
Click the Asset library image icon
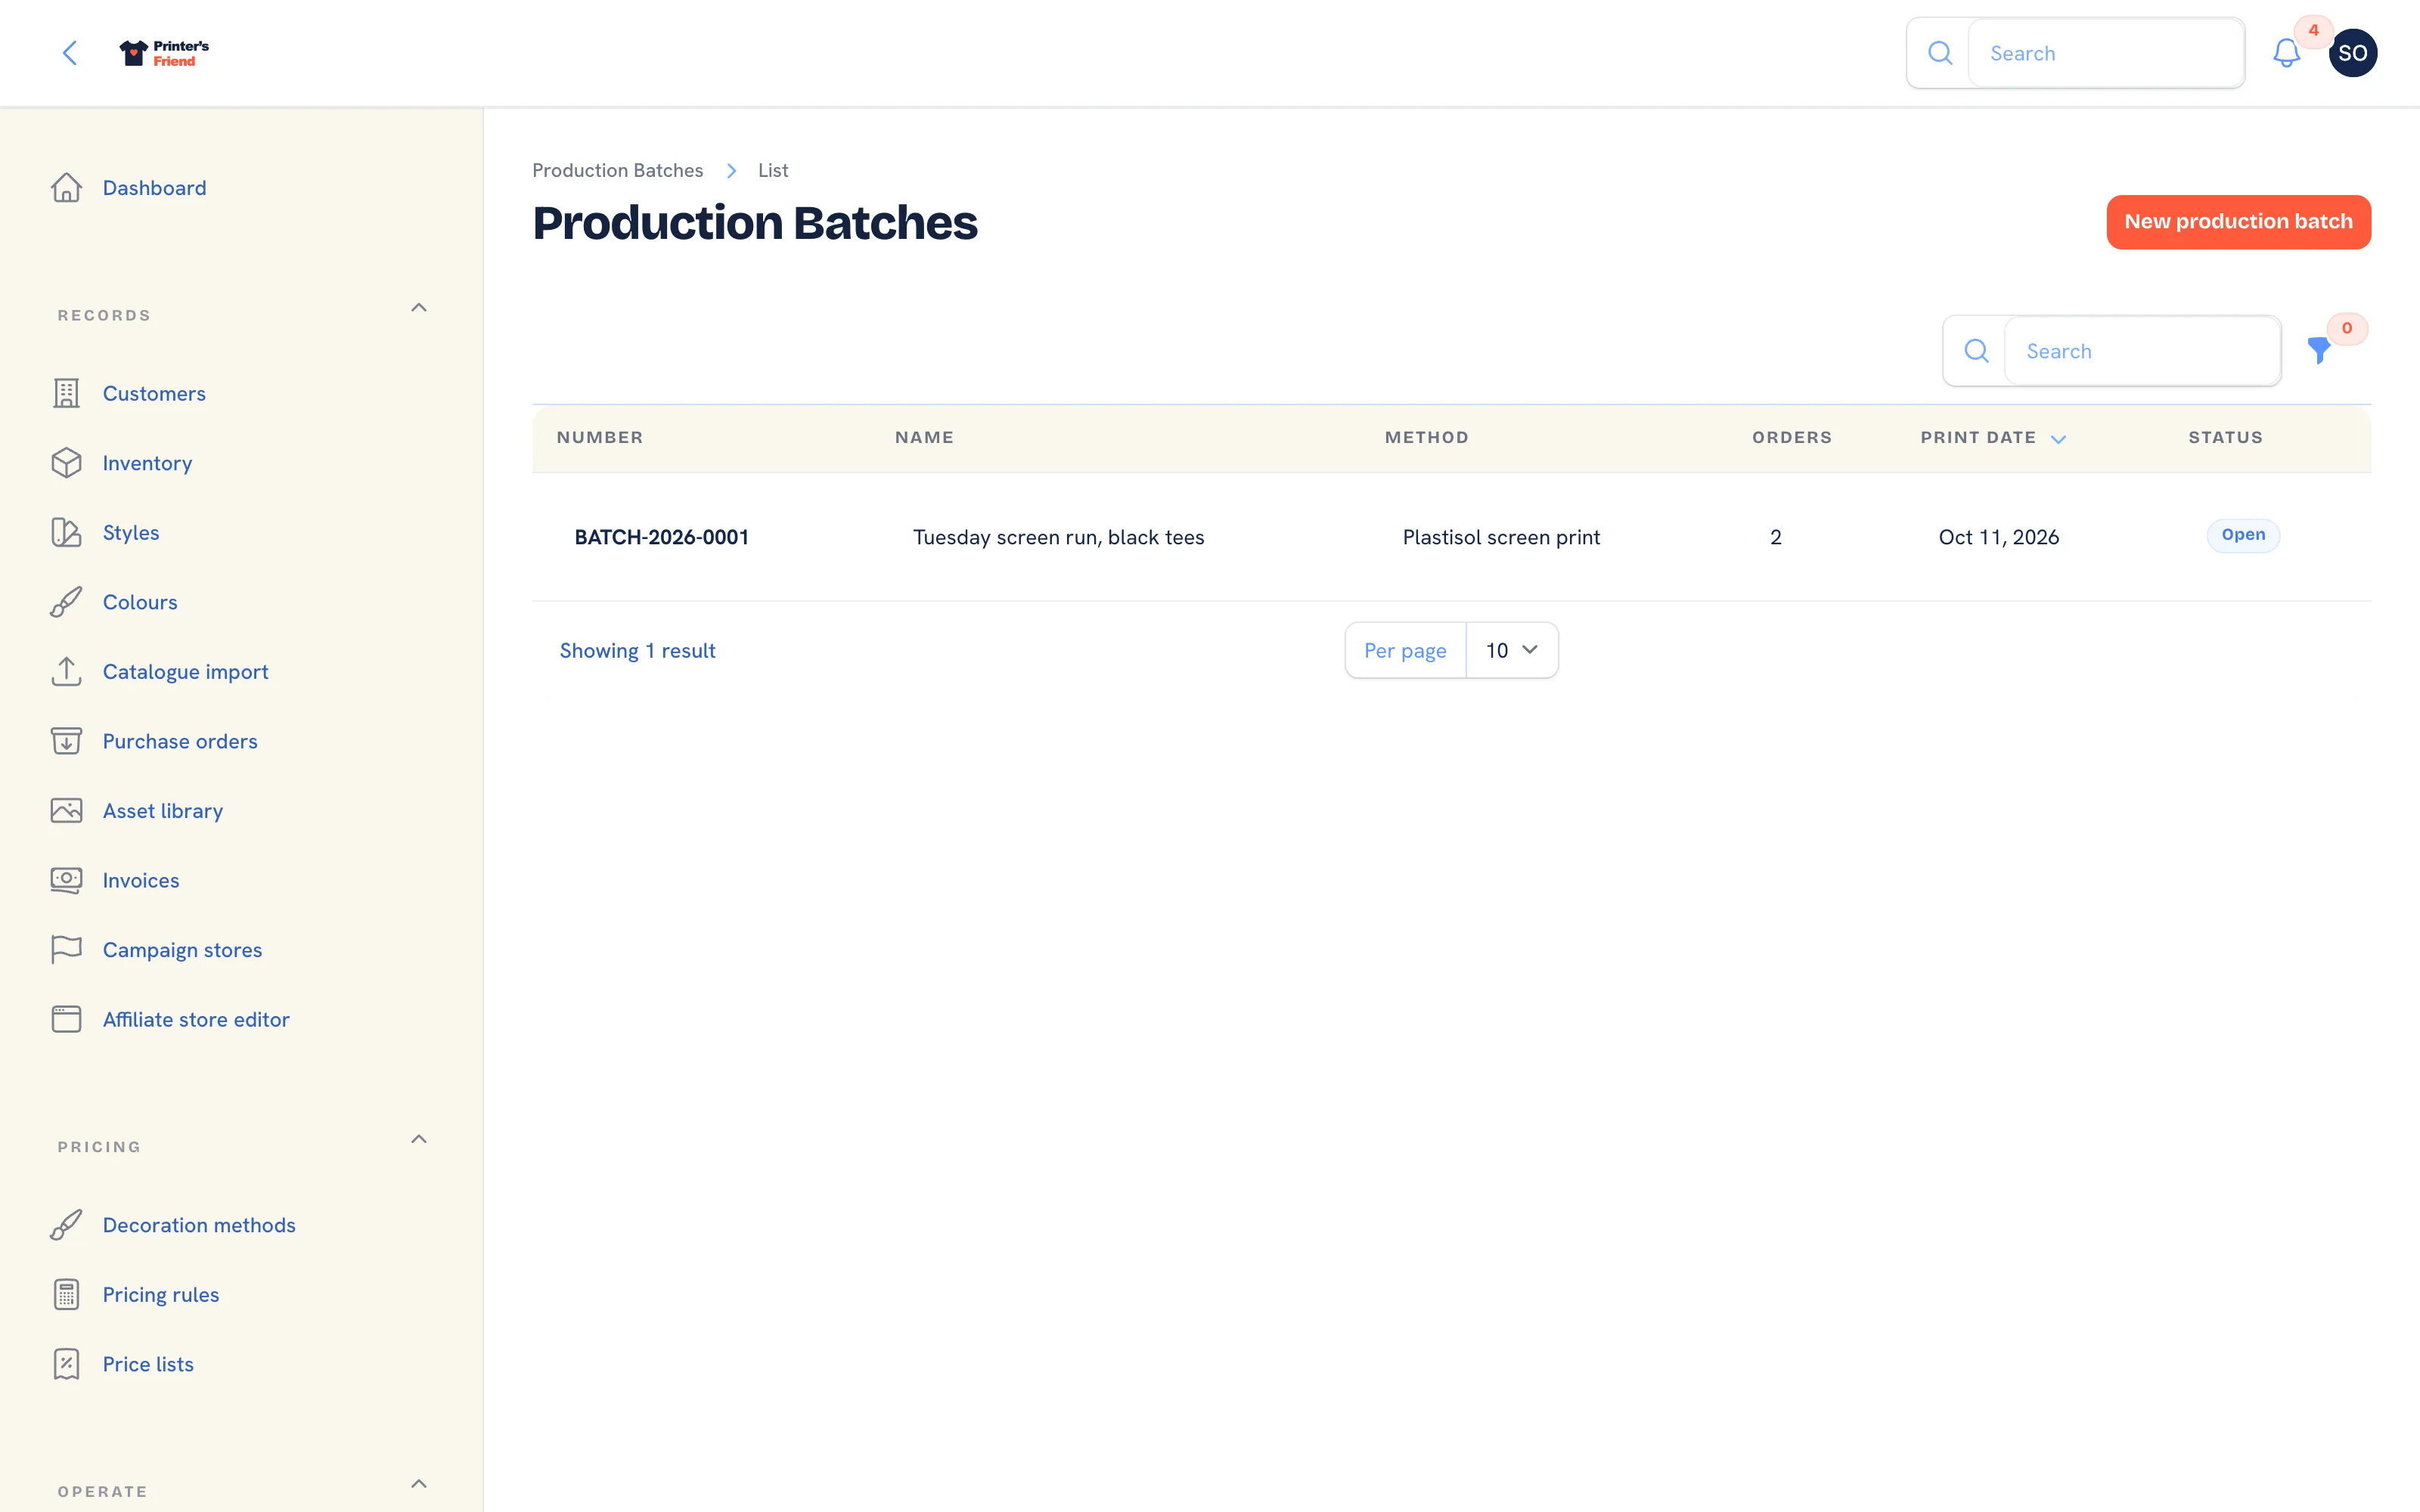pyautogui.click(x=66, y=811)
